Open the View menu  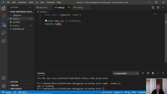click(31, 2)
